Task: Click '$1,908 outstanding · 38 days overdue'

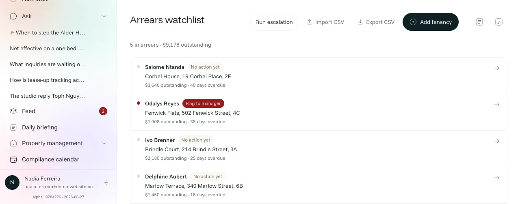Action: [185, 122]
